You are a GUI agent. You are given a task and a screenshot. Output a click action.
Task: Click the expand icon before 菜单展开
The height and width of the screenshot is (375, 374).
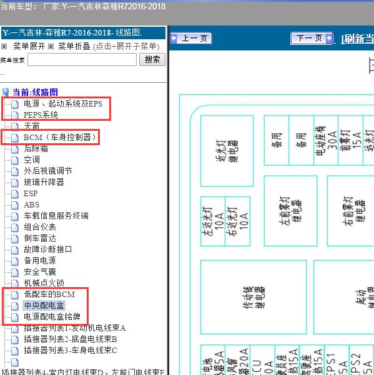[4, 46]
